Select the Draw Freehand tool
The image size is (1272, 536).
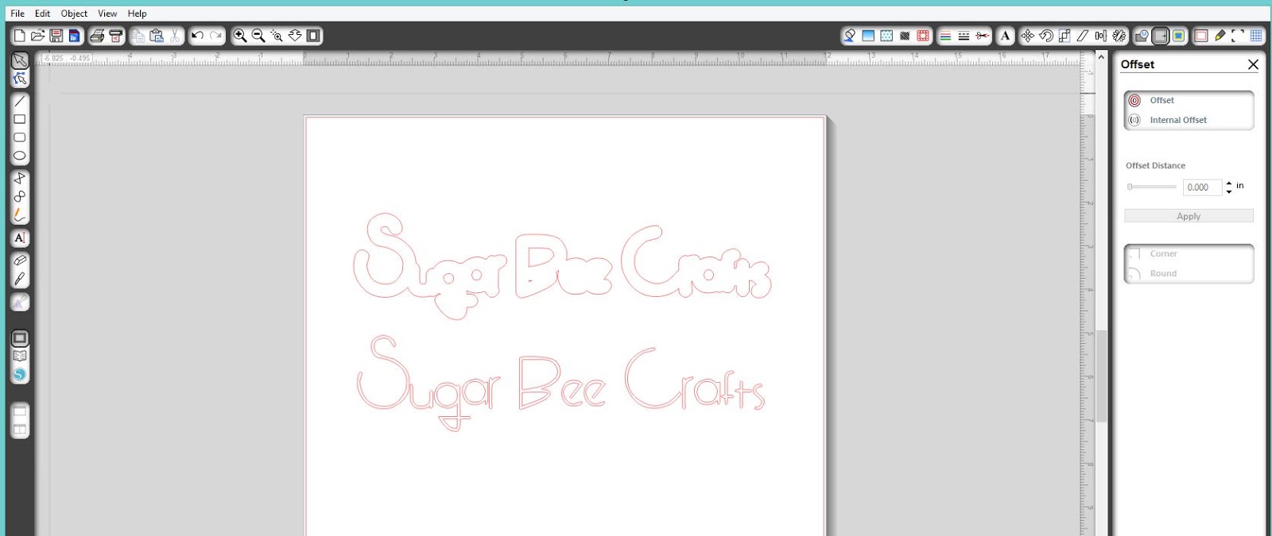pyautogui.click(x=20, y=214)
